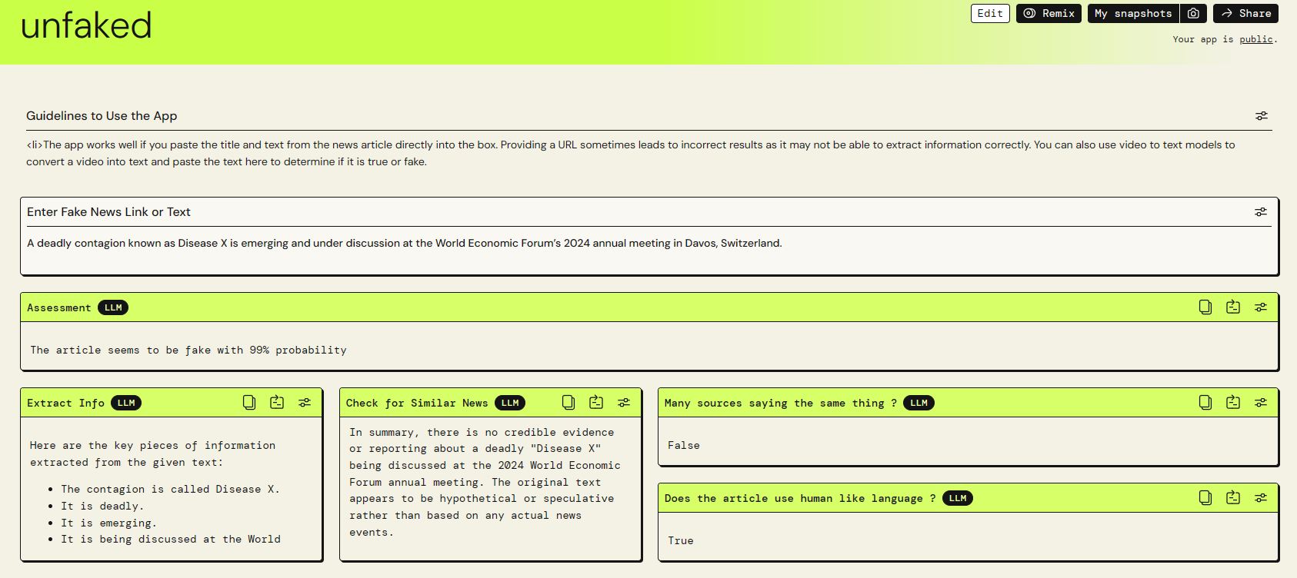Click 'Here are the key pieces of information' text
This screenshot has height=578, width=1297.
click(x=152, y=454)
